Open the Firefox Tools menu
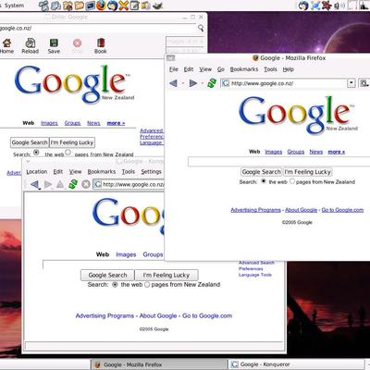370x370 pixels. [270, 69]
